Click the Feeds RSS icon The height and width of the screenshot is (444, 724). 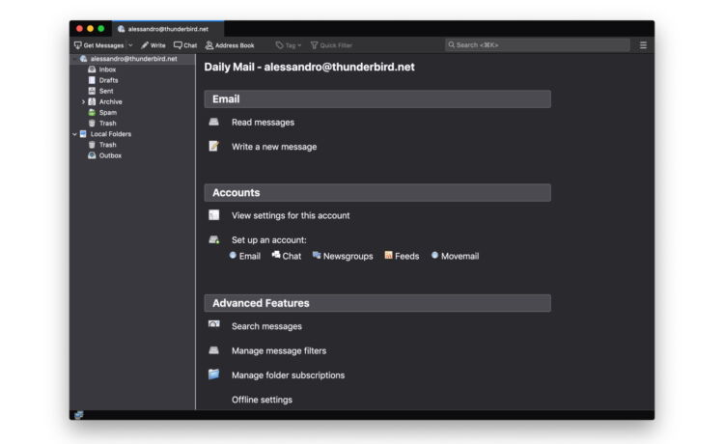(388, 255)
